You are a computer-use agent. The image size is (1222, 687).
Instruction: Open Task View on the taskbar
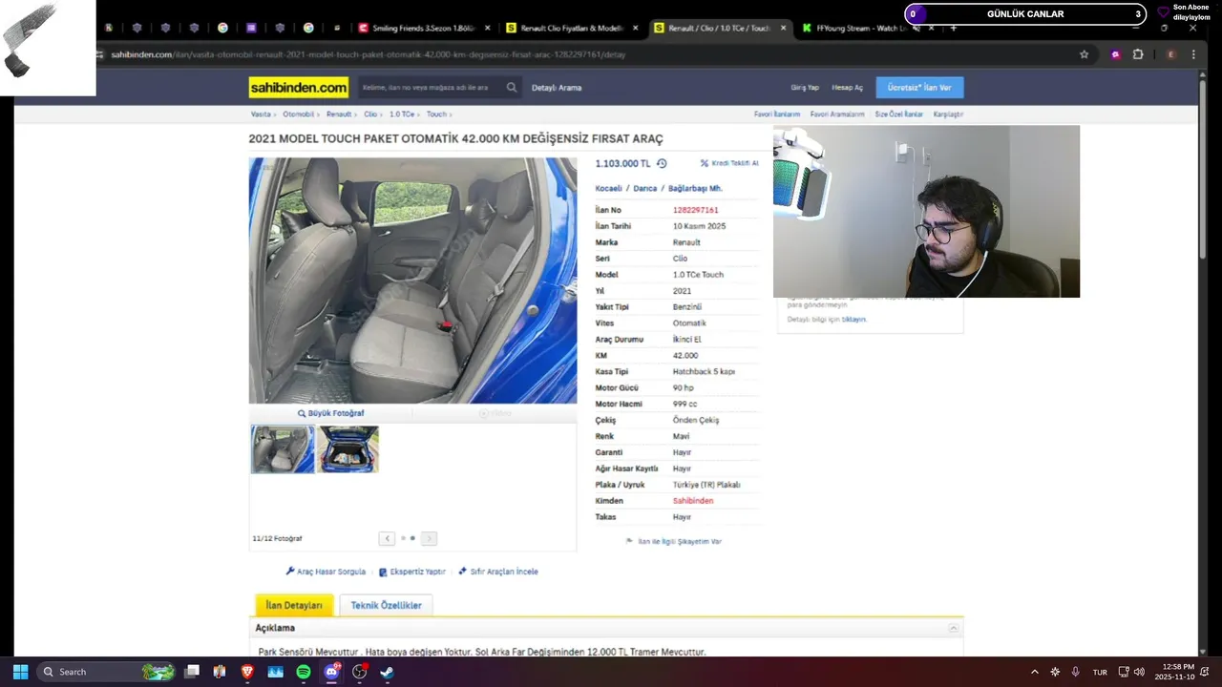tap(192, 672)
